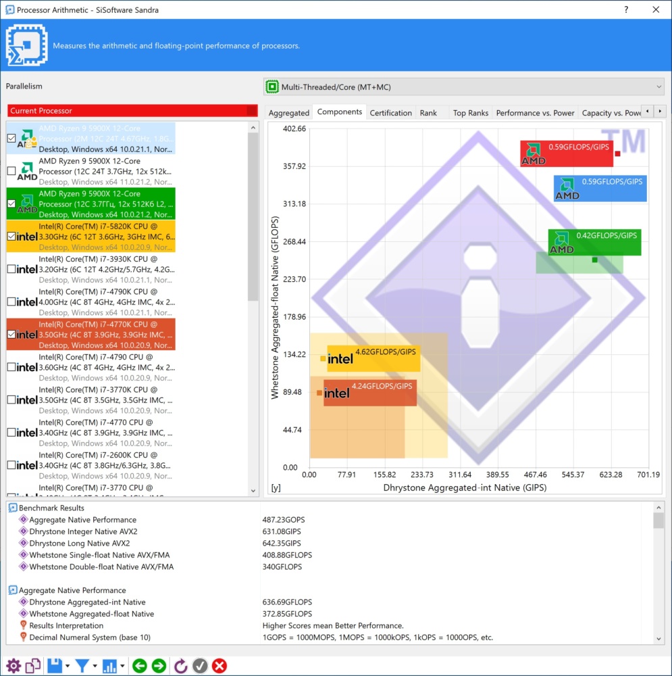Click the bar chart icon
Viewport: 672px width, 676px height.
(x=109, y=666)
